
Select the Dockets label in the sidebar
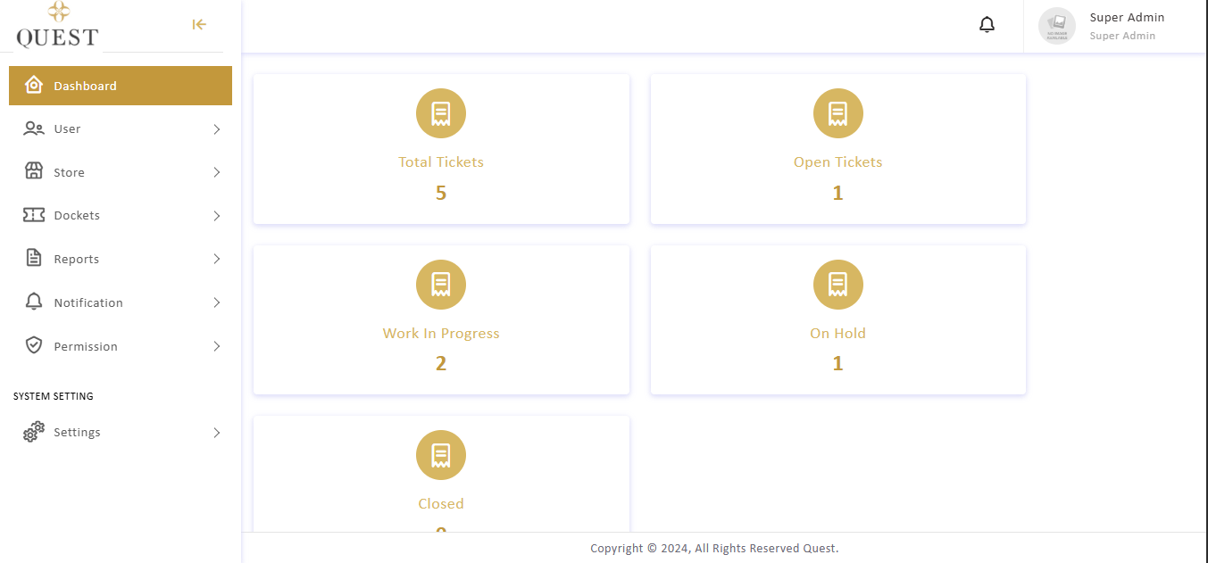coord(77,216)
